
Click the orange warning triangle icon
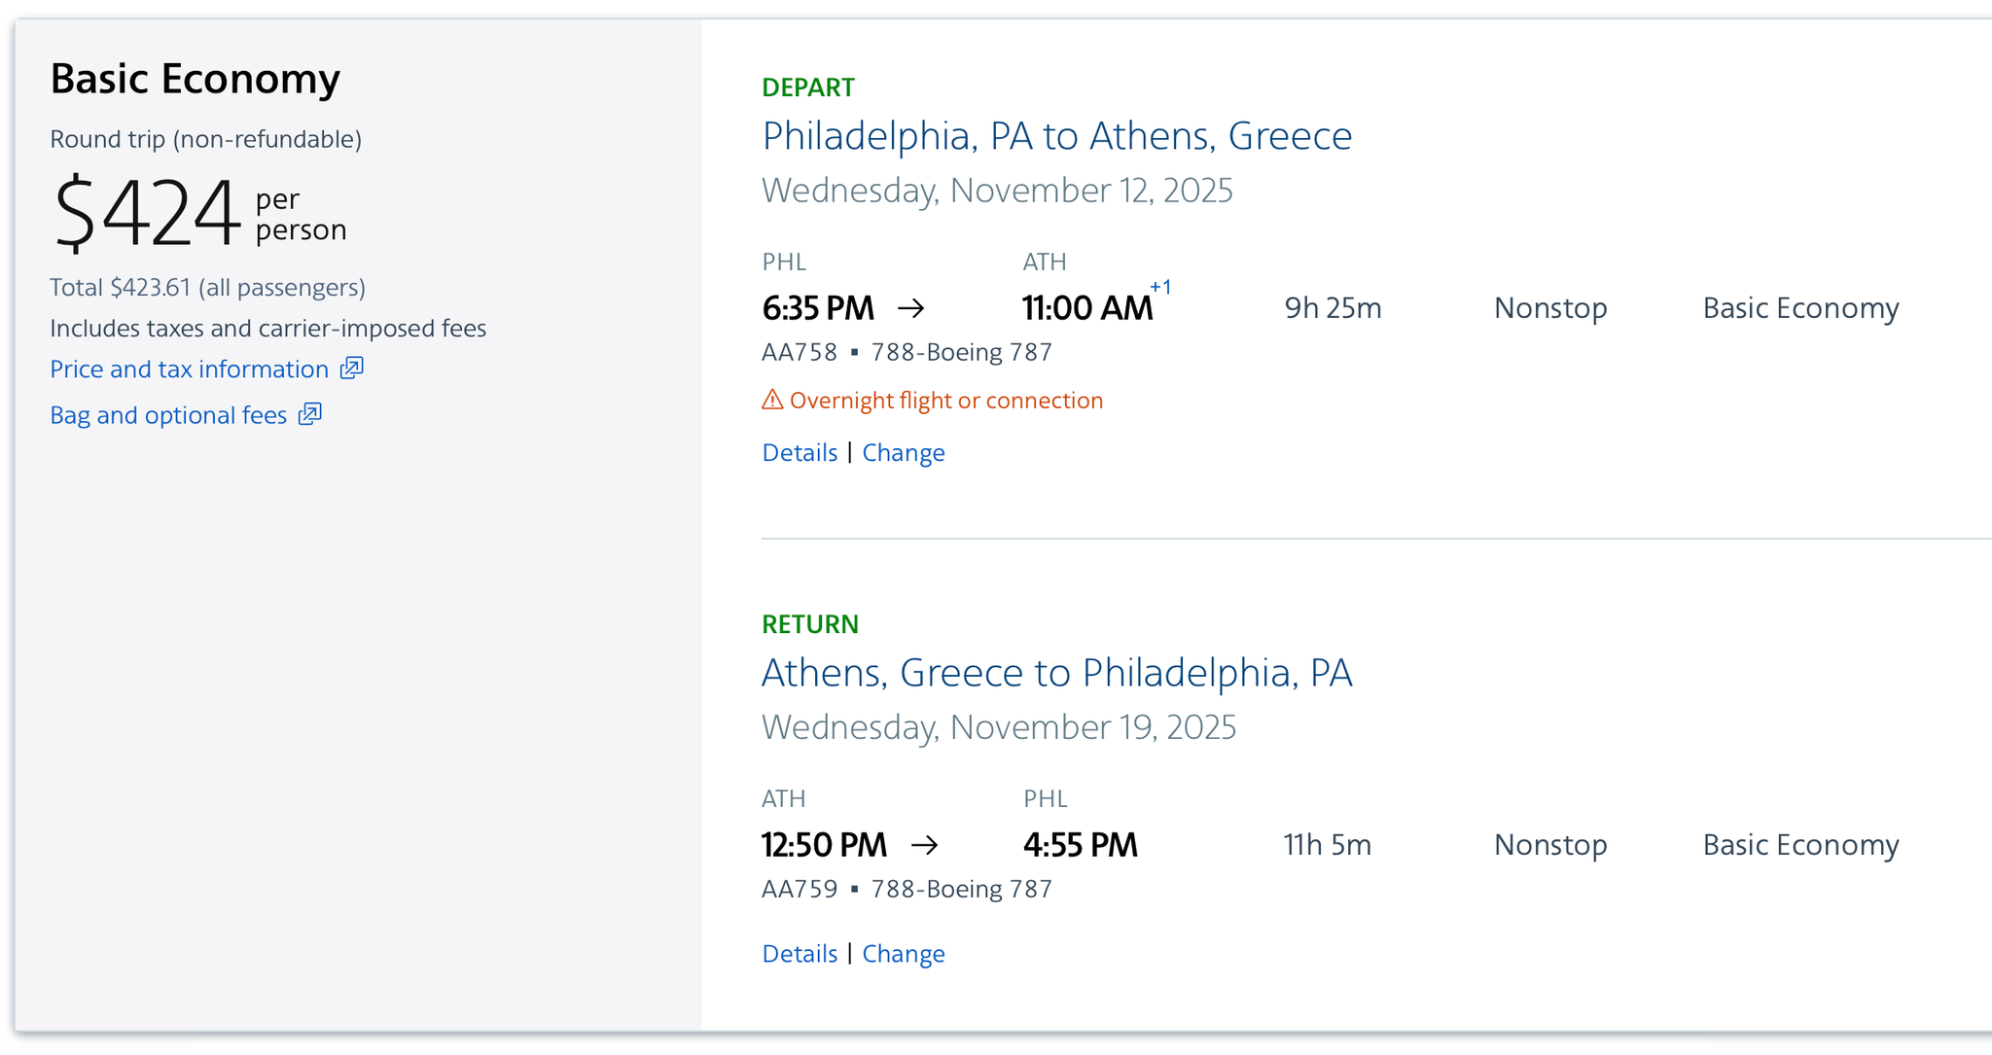click(771, 400)
